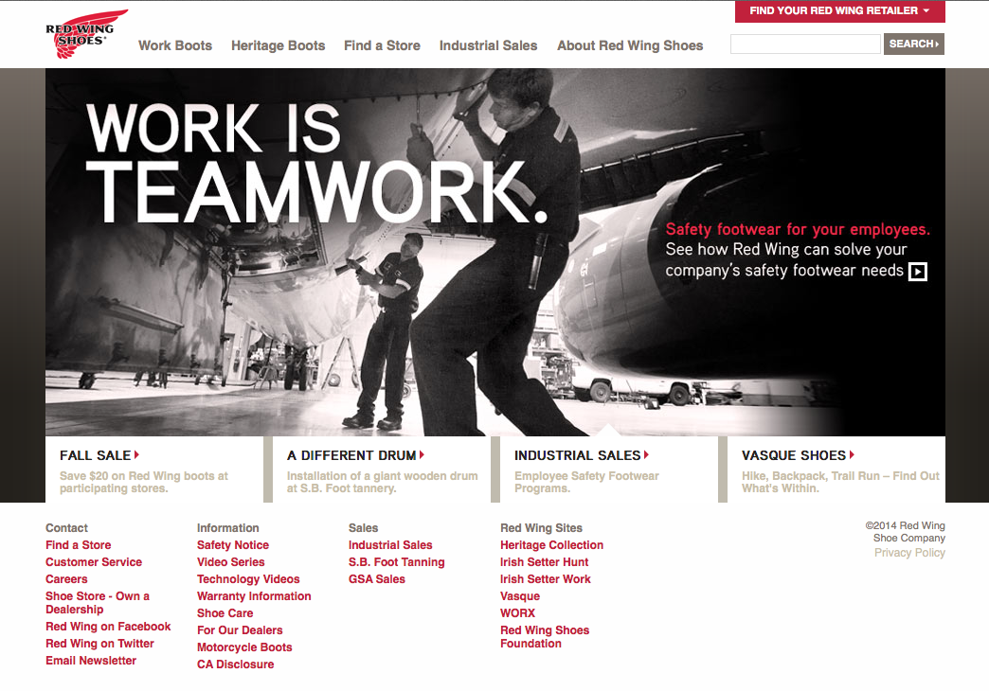Open Shoe Store - Own a Dealership link
The image size is (989, 691).
point(98,603)
